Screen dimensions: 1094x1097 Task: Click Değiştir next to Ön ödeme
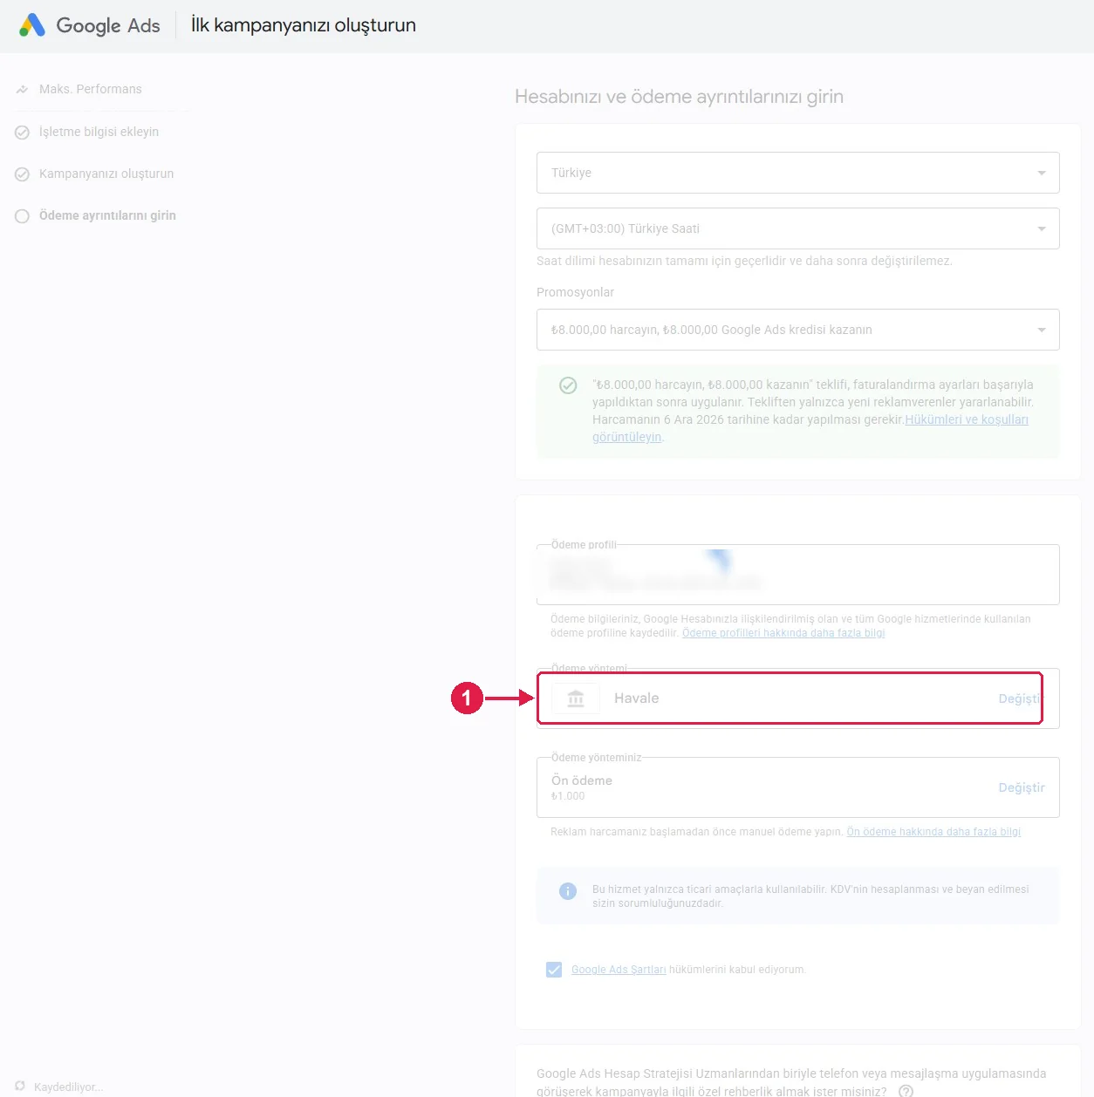1022,787
